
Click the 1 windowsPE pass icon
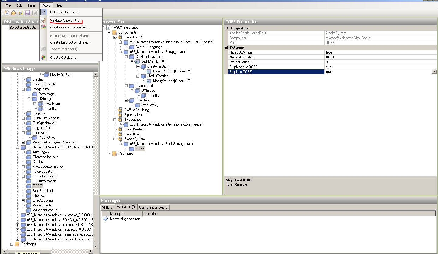pyautogui.click(x=120, y=37)
